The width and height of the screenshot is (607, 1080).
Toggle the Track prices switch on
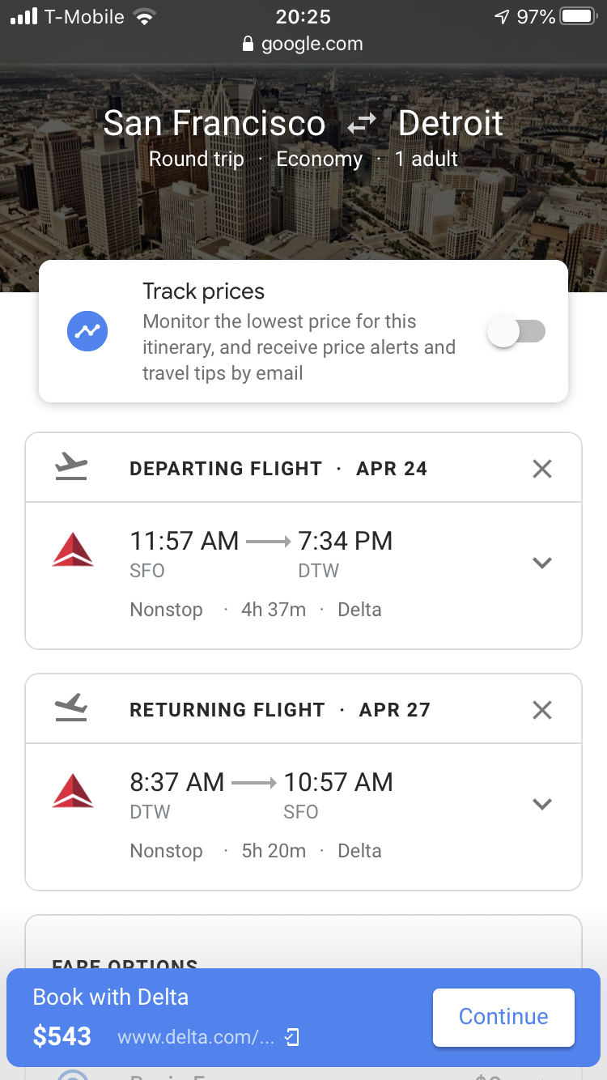tap(516, 331)
